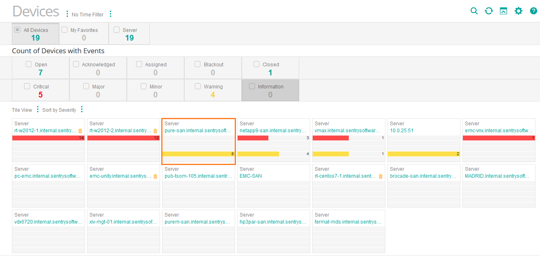This screenshot has width=540, height=260.
Task: Open the Sort by Severity menu
Action: [82, 110]
